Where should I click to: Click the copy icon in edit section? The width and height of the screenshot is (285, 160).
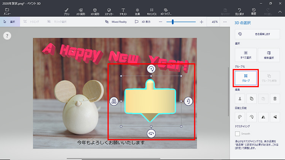pos(252,99)
